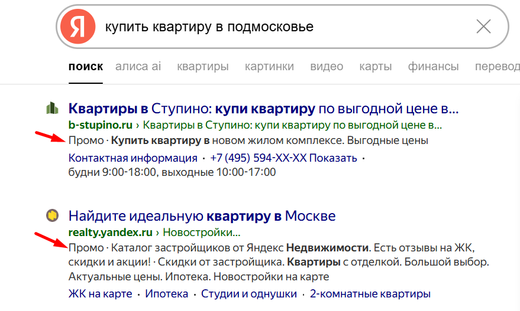Screen dimensions: 520x311
Task: Open the Новостройки breadcrumb link
Action: 202,233
